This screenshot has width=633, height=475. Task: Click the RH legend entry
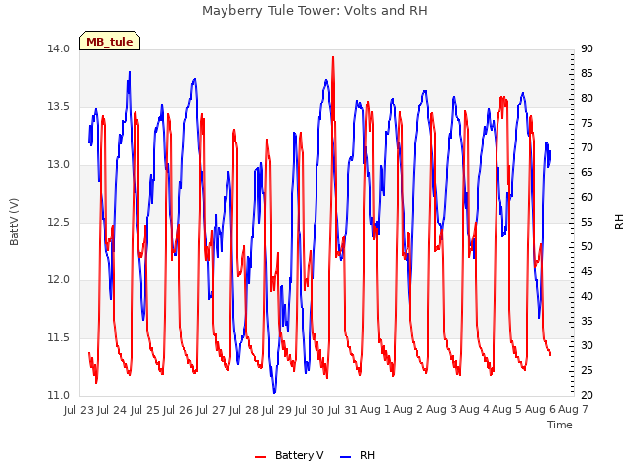click(x=358, y=455)
